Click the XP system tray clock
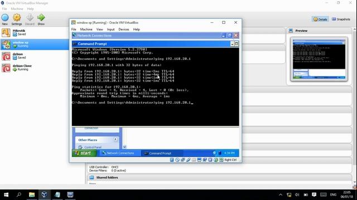The height and width of the screenshot is (200, 357). pos(229,153)
